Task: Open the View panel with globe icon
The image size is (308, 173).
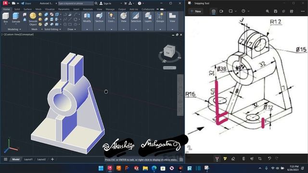Action: [124, 18]
